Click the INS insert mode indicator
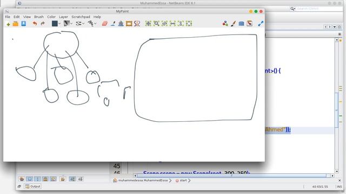 tap(340, 186)
